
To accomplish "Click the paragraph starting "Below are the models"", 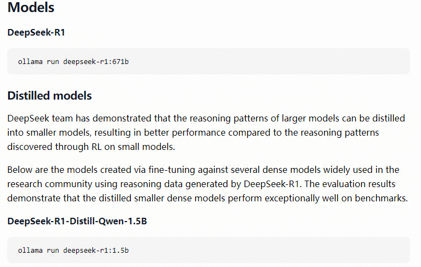I will tap(207, 184).
